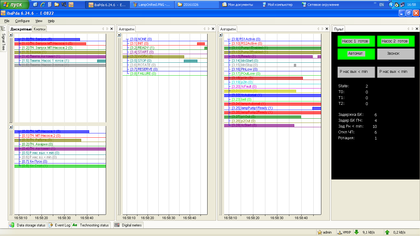Select the [3.25] lampPump1Ready signal
The height and width of the screenshot is (236, 420).
[x=252, y=108]
